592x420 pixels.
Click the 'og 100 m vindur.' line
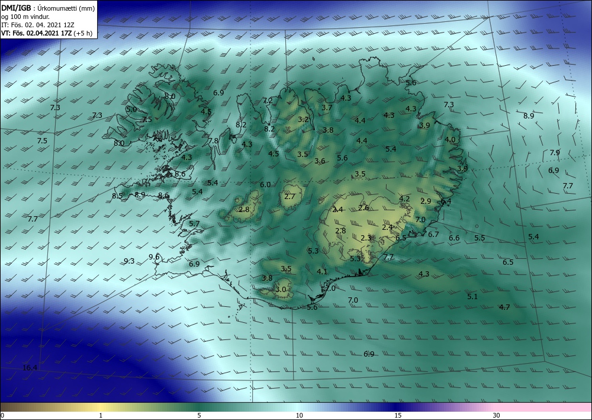(x=25, y=17)
